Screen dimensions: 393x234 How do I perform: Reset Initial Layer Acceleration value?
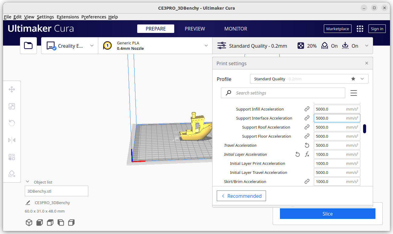[x=297, y=154]
